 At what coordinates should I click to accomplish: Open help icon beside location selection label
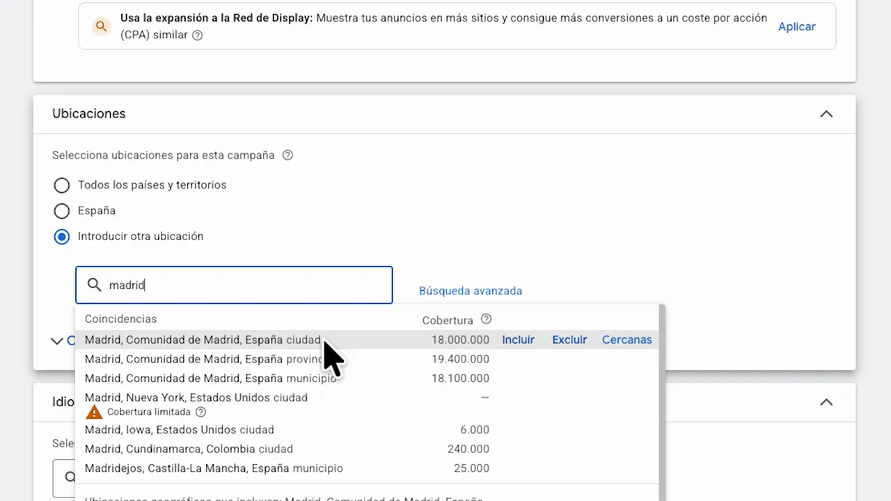(x=287, y=155)
